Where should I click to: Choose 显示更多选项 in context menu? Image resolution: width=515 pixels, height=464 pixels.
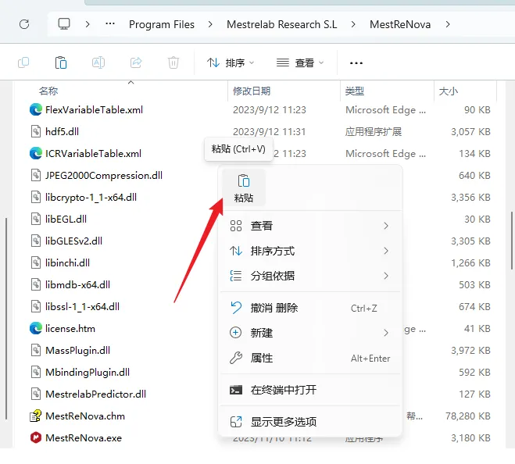tap(310, 422)
